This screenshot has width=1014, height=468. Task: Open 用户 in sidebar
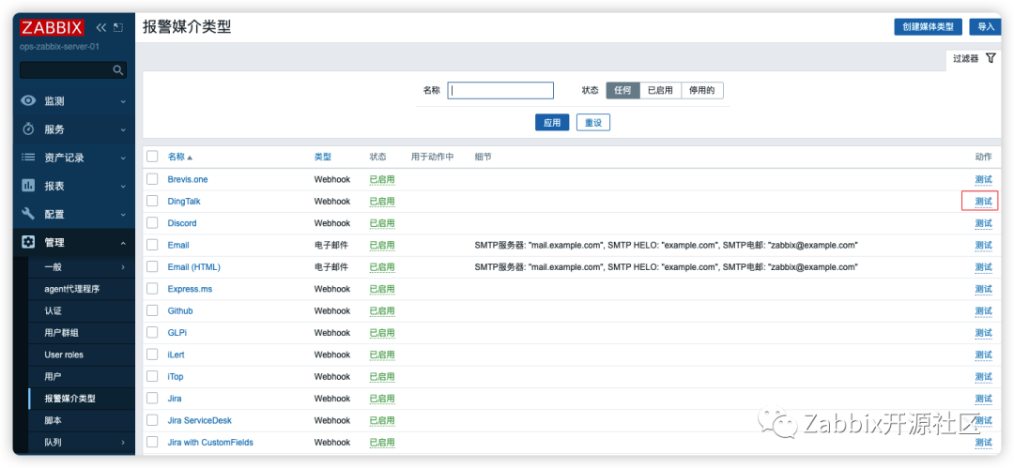point(53,376)
